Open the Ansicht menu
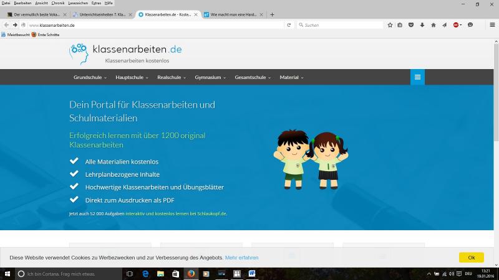The image size is (499, 280). click(41, 3)
